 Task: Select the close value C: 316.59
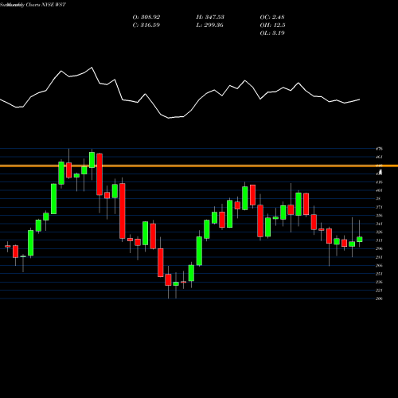click(x=146, y=25)
